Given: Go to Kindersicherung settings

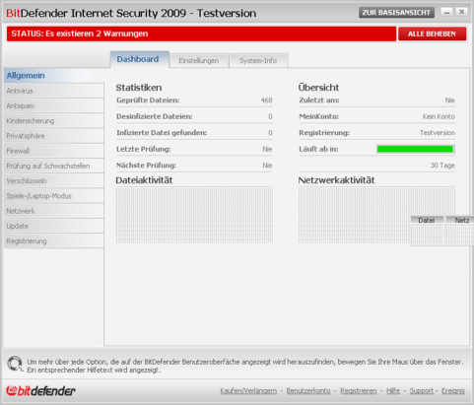Looking at the screenshot, I should (54, 121).
